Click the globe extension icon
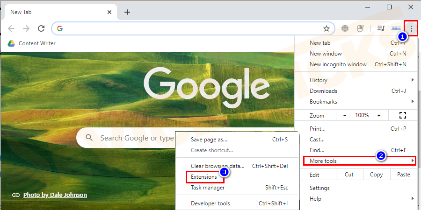The image size is (421, 210). 345,28
